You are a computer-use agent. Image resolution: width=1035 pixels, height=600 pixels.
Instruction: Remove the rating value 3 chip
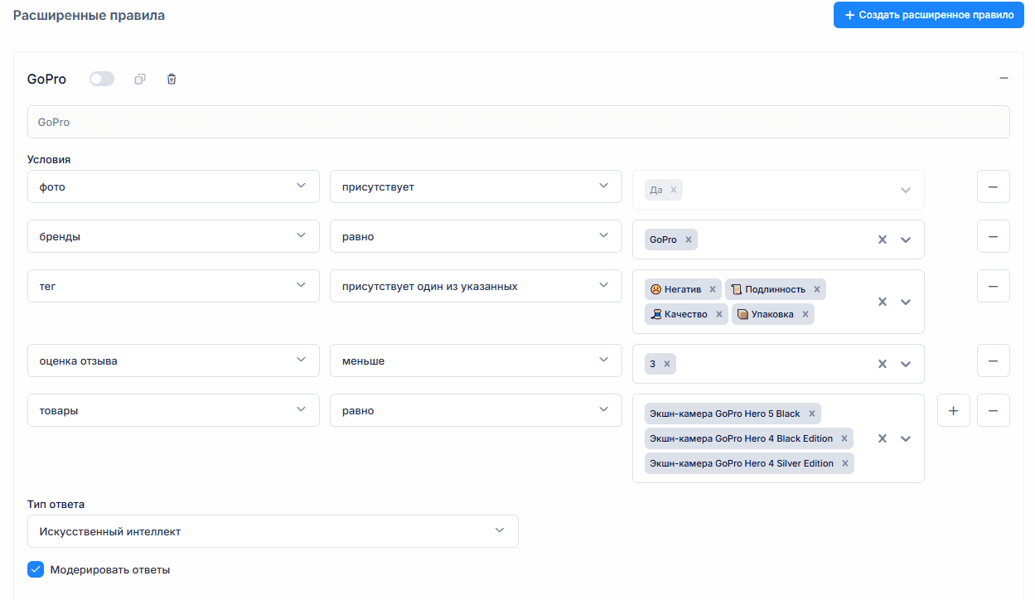coord(667,364)
